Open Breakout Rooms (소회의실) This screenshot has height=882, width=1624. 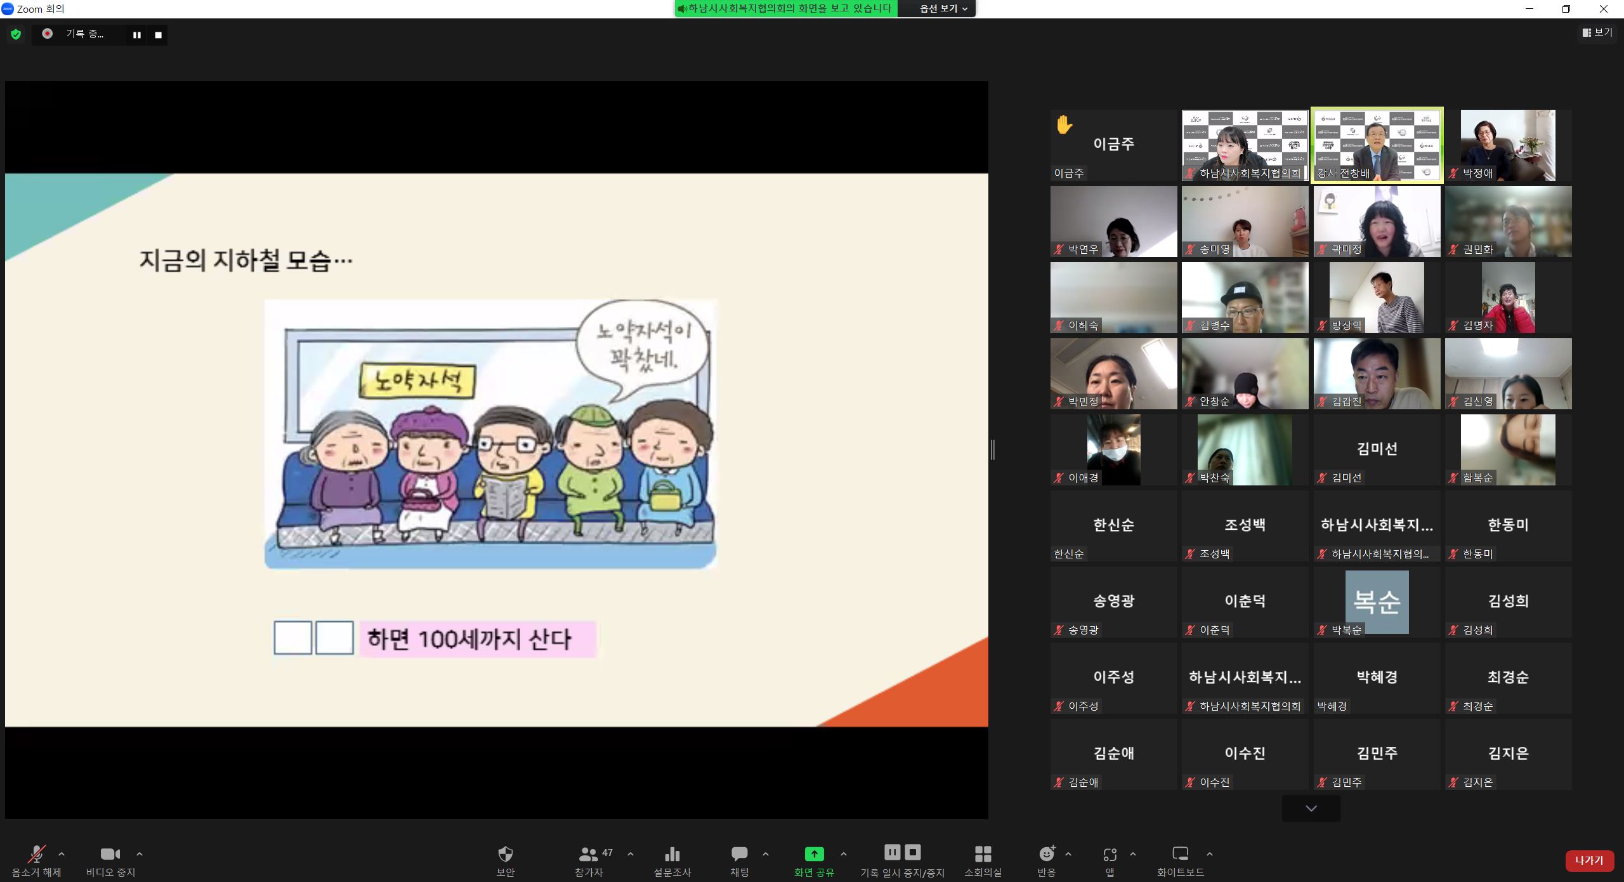[983, 854]
